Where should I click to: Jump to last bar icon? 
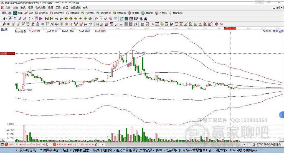[52, 19]
